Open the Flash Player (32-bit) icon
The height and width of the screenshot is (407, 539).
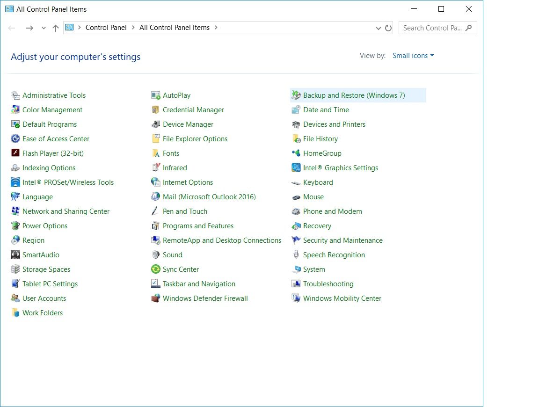click(x=15, y=153)
